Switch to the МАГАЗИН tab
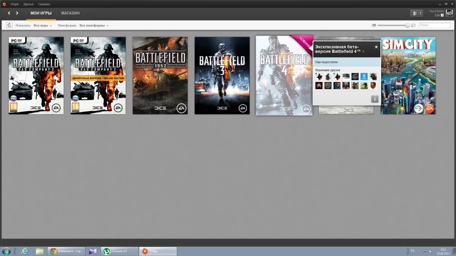This screenshot has height=256, width=456. tap(70, 13)
